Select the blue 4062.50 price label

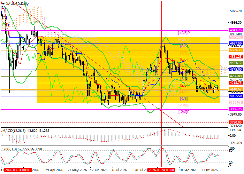[x=236, y=96]
